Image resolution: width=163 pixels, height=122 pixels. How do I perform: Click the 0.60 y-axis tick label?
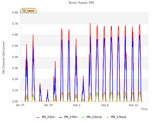point(15,35)
